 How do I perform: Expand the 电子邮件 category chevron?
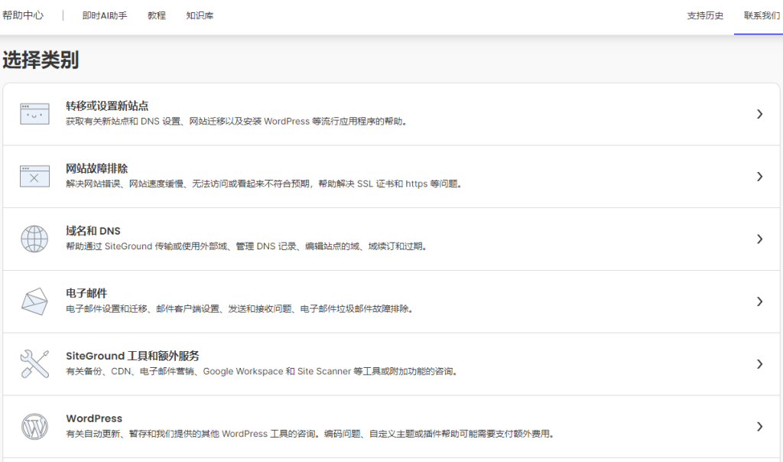tap(759, 301)
